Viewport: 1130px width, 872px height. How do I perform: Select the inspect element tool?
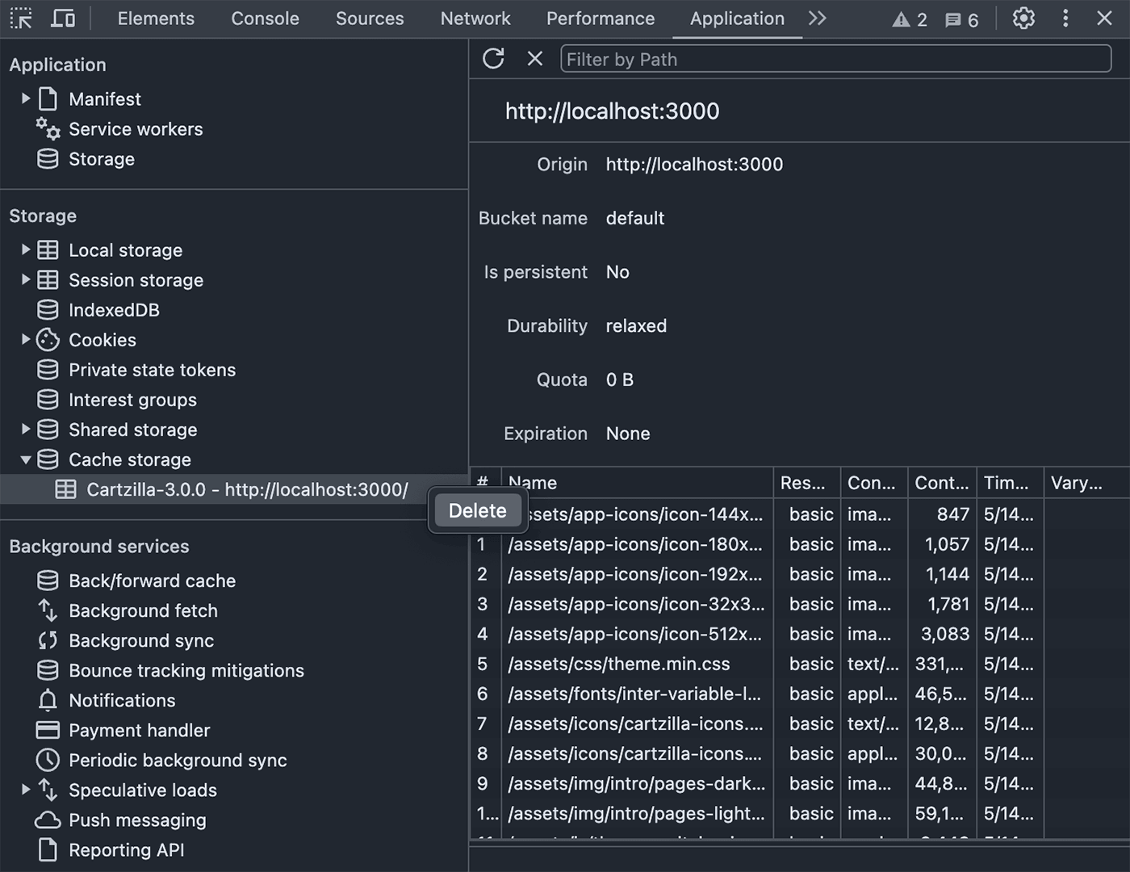tap(21, 18)
